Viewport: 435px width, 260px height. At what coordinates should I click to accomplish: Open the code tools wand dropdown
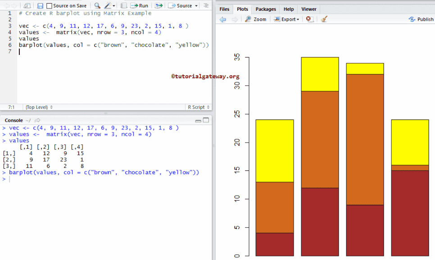pyautogui.click(x=109, y=6)
